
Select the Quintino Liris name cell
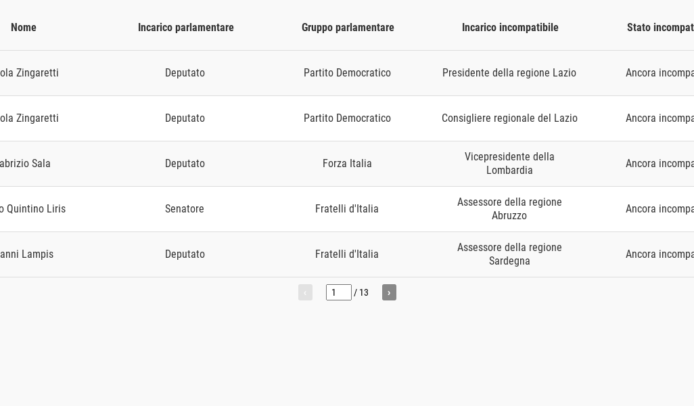32,208
